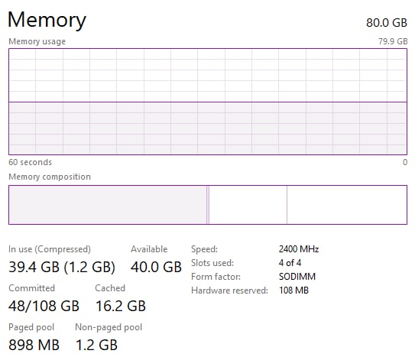Click the In use value 39.4 GB

34,267
